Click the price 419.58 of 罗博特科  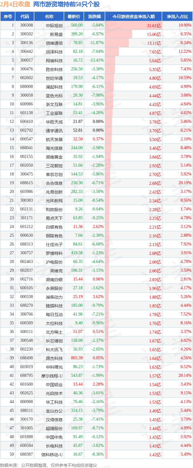77,253
